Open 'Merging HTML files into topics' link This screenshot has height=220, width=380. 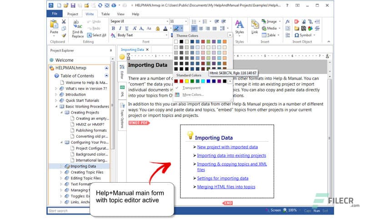(x=226, y=187)
